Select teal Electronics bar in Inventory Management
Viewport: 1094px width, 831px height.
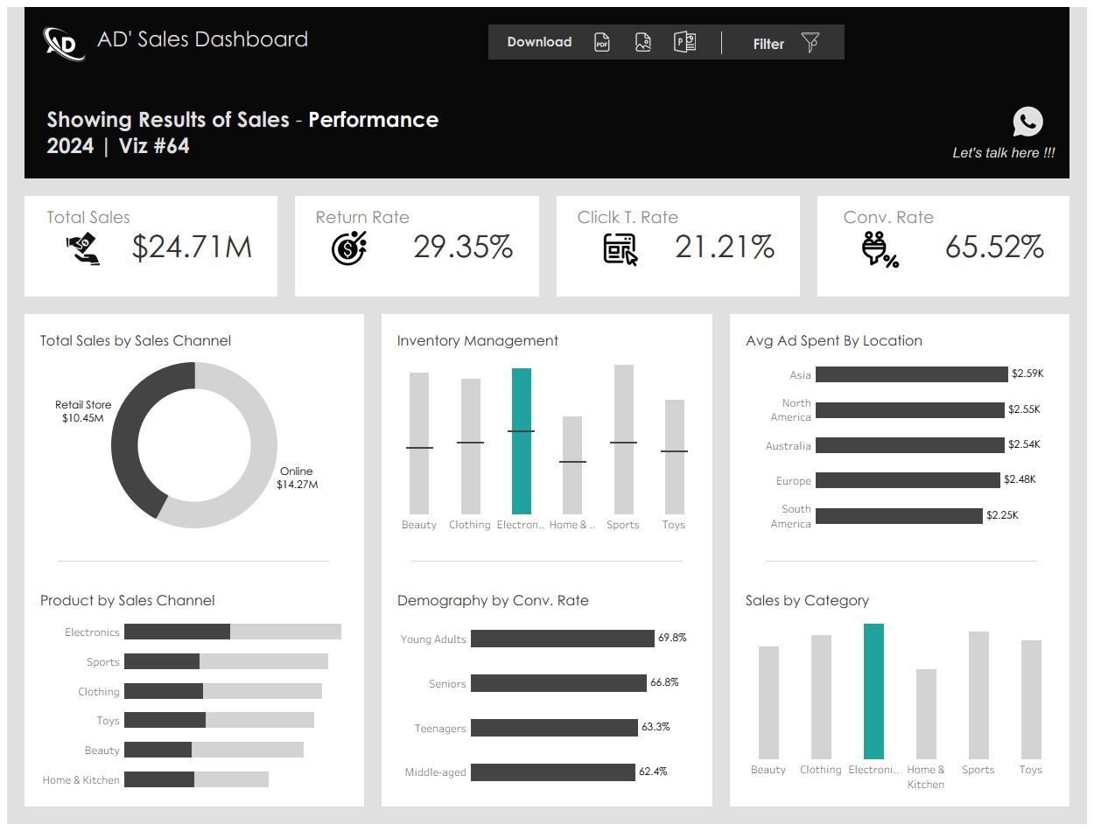click(522, 441)
